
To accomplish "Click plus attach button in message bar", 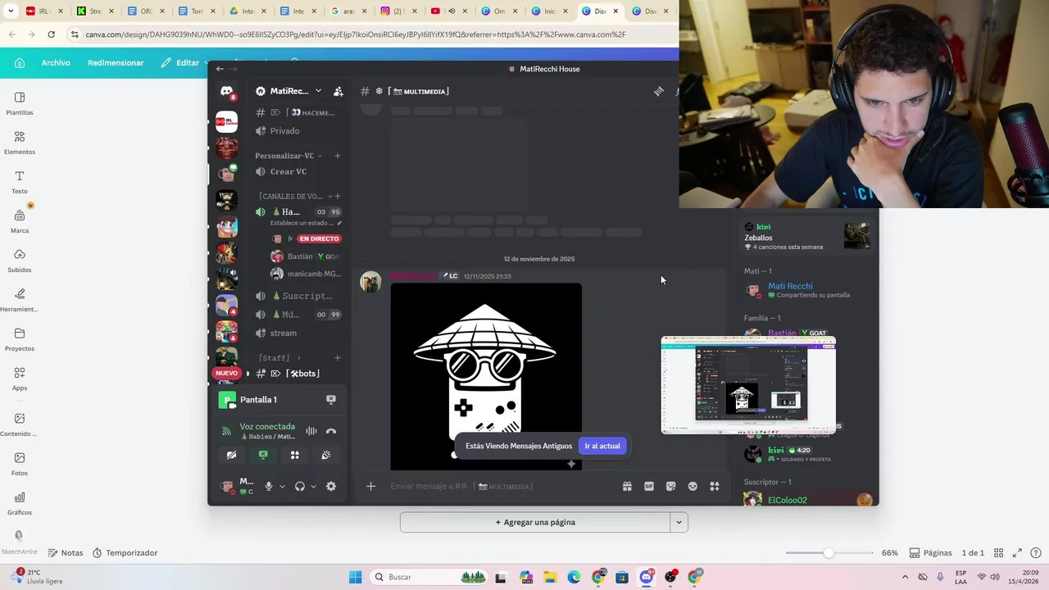I will coord(370,486).
